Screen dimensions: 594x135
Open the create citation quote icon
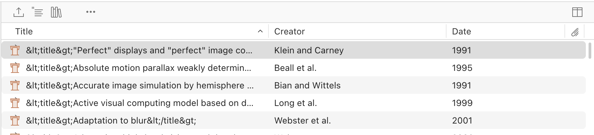[37, 12]
